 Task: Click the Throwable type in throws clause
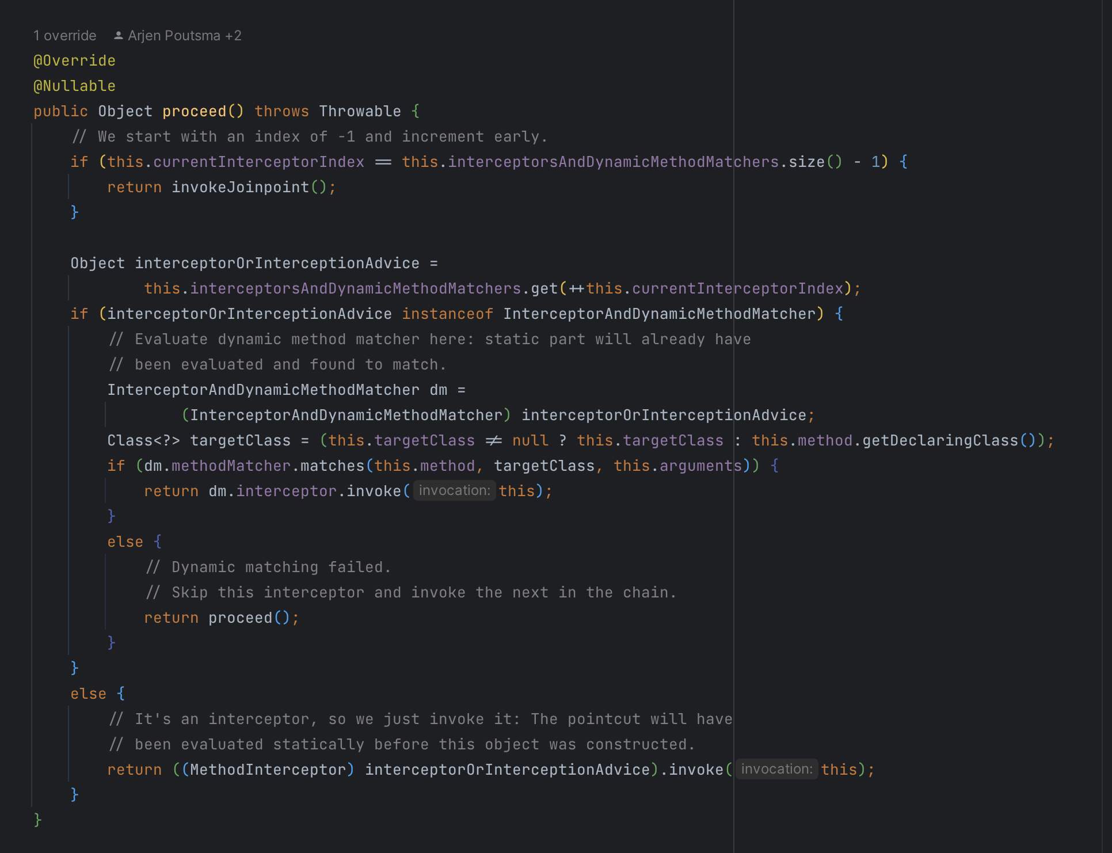click(360, 111)
